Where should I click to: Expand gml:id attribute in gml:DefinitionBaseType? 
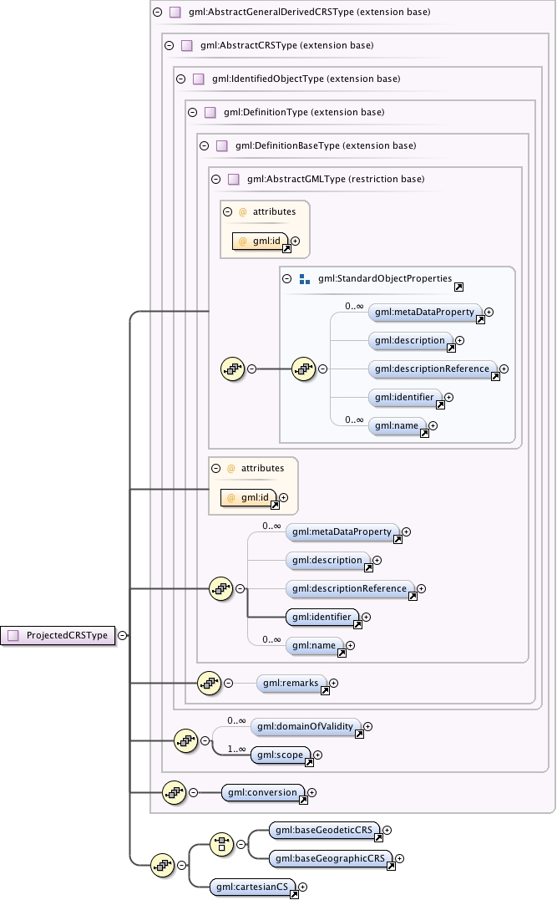(x=283, y=498)
